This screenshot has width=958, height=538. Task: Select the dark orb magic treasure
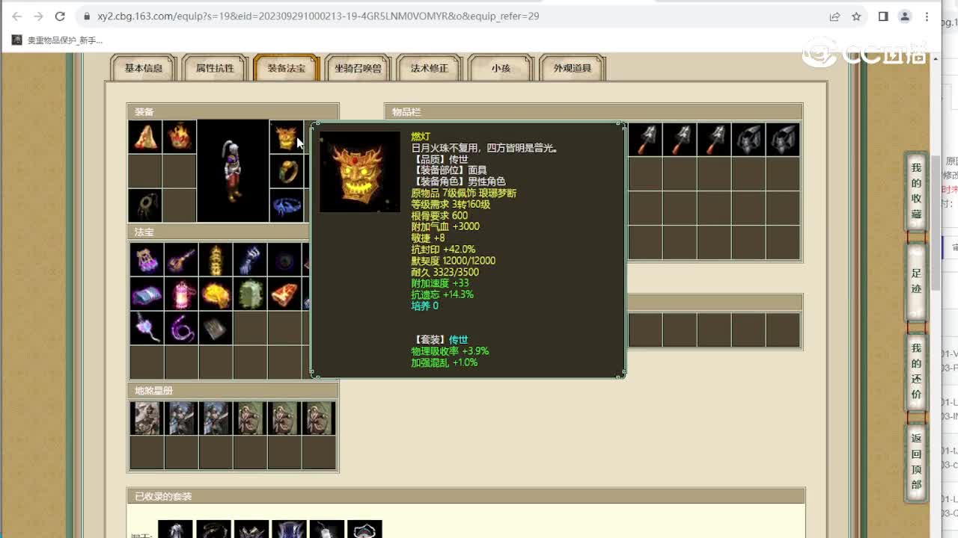tap(284, 259)
